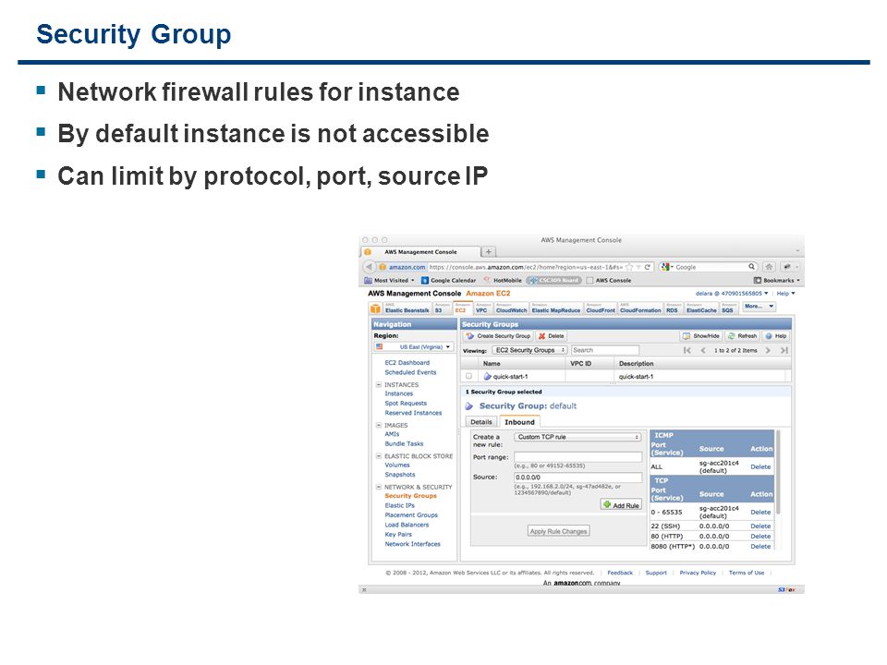Open the Bookmarks menu dropdown

[x=776, y=281]
